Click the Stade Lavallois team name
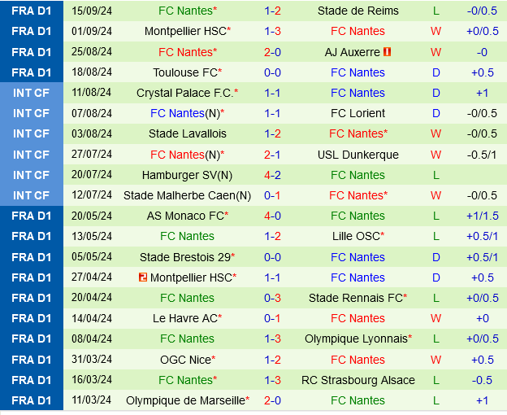Screen dimensions: 507x415 tap(188, 133)
